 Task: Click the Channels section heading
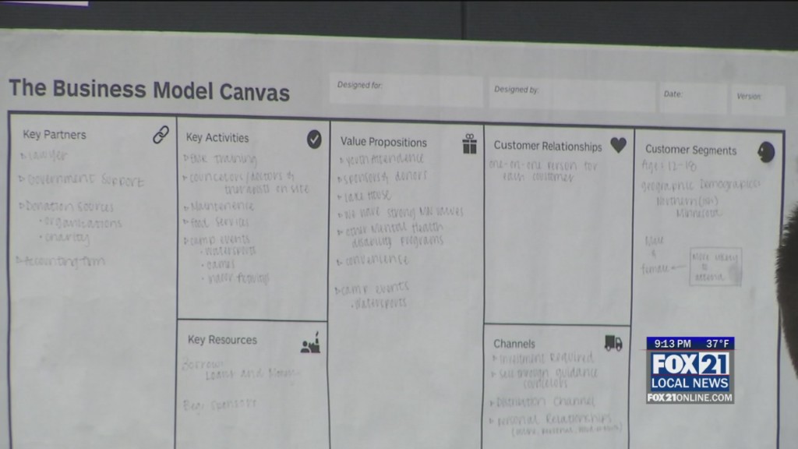tap(514, 343)
